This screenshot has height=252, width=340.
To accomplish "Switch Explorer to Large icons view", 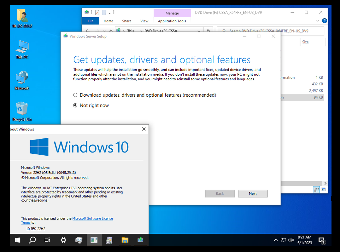I will tap(323, 190).
